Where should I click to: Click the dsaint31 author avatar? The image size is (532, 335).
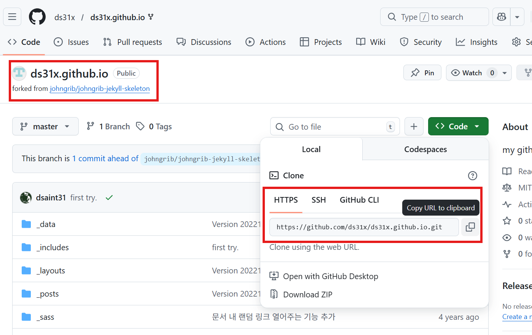(26, 198)
